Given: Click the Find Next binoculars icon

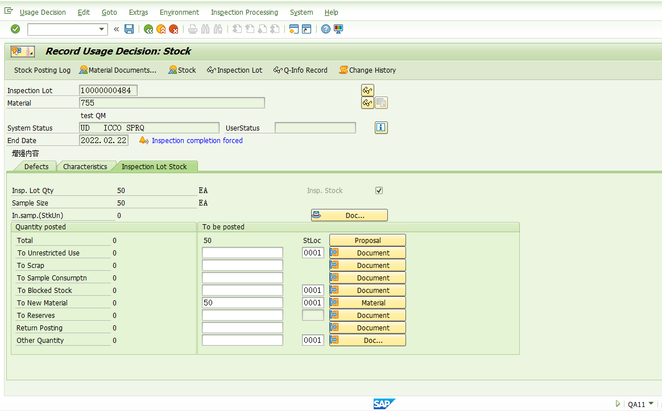Looking at the screenshot, I should coord(218,29).
